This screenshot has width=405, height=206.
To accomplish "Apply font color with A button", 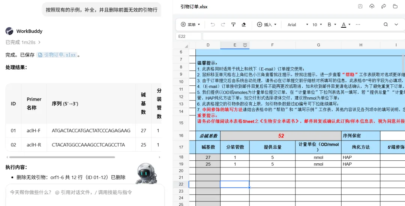I will point(343,25).
